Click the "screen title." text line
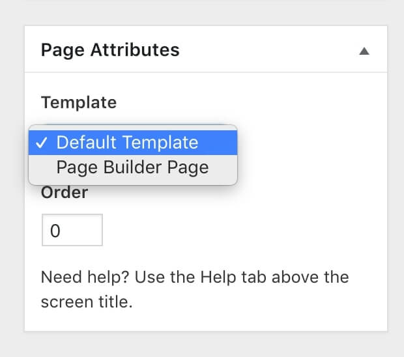The width and height of the screenshot is (404, 357). tap(87, 302)
